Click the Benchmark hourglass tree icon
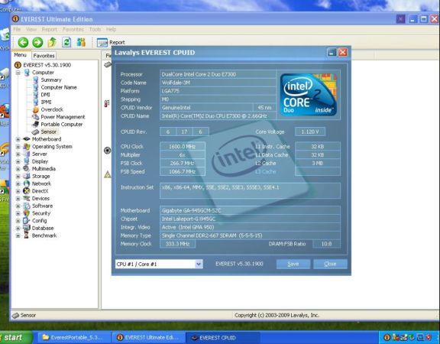 click(x=27, y=235)
